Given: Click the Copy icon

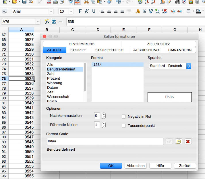Looking at the screenshot, I should click(93, 1).
